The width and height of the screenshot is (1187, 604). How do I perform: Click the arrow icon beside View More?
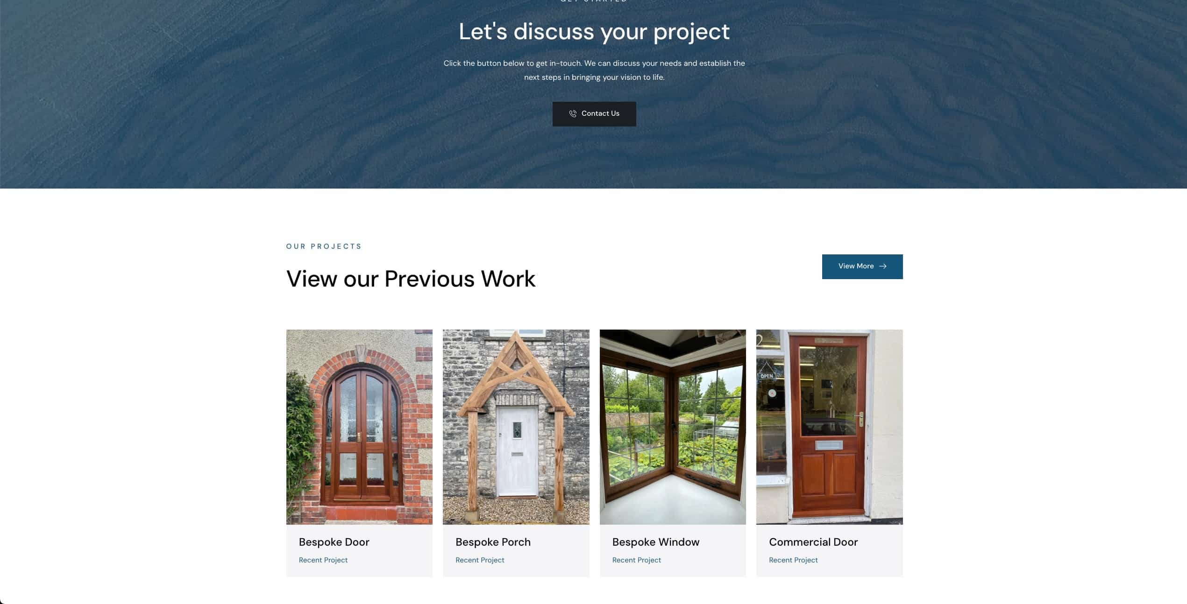click(x=882, y=266)
